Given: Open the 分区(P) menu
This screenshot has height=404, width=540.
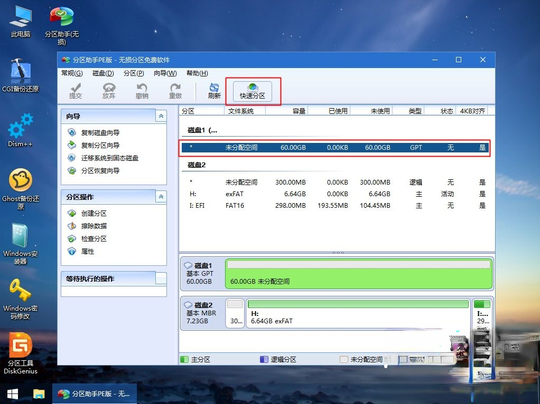Looking at the screenshot, I should [134, 73].
